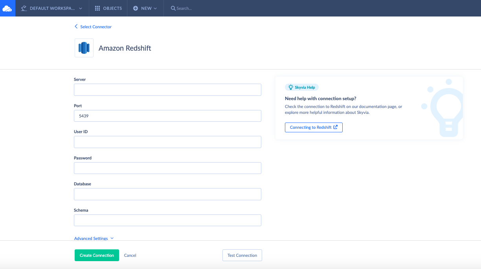
Task: Expand the Advanced Settings section
Action: pyautogui.click(x=94, y=238)
